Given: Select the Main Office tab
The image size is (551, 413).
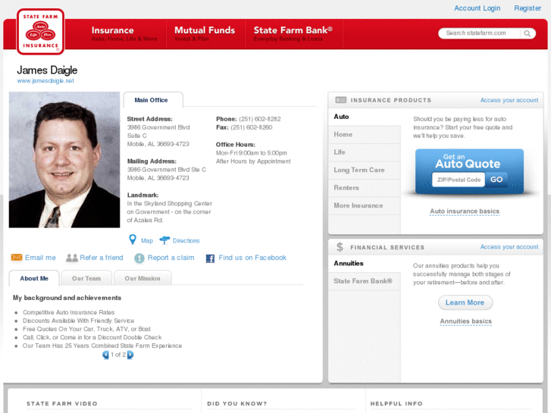Looking at the screenshot, I should pos(153,100).
